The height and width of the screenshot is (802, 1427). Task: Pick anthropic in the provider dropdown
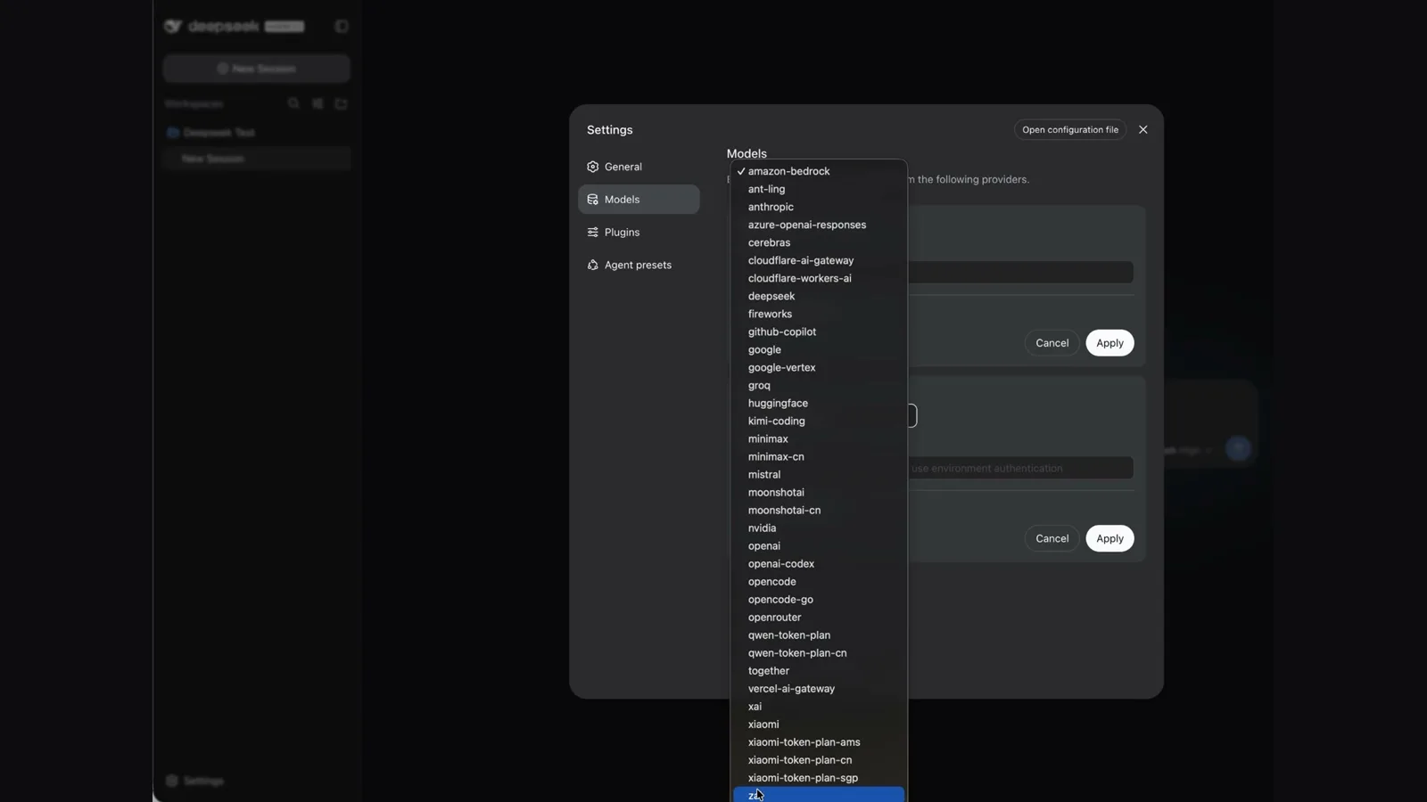pyautogui.click(x=819, y=207)
